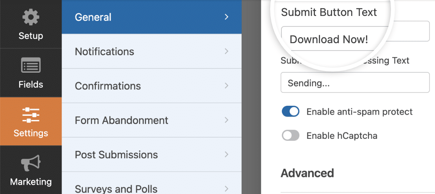Image resolution: width=435 pixels, height=194 pixels.
Task: Click the chevron next to Post Submissions
Action: pyautogui.click(x=226, y=154)
